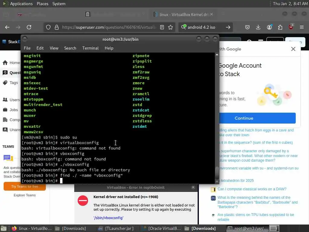
Task: Open the Firefox hamburger menu
Action: click(x=302, y=27)
